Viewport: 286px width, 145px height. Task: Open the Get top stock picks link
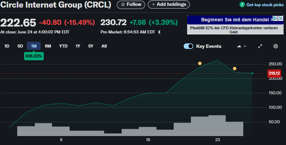tap(265, 5)
